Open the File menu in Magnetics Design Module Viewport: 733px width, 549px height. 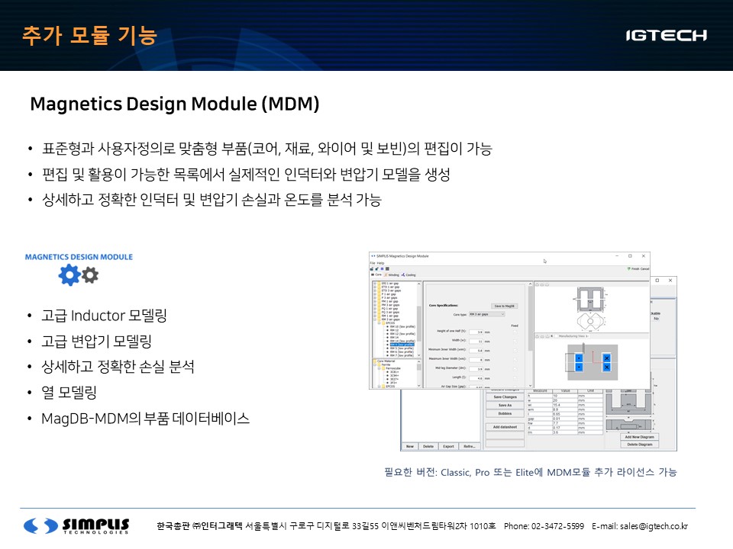pos(373,263)
